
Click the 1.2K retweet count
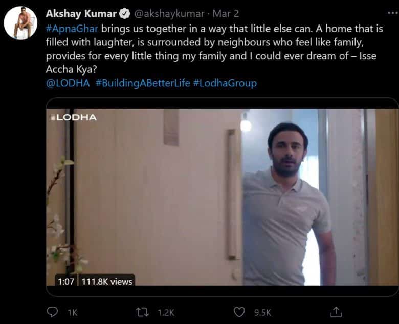tap(166, 312)
